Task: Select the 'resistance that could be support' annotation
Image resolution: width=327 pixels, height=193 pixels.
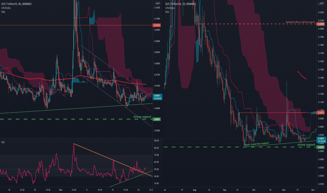Action: 300,22
